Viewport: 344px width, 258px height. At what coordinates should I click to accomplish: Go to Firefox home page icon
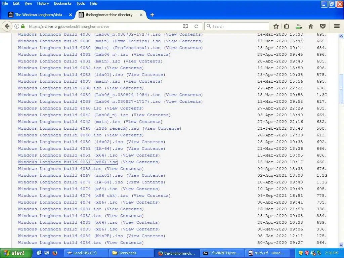click(311, 26)
